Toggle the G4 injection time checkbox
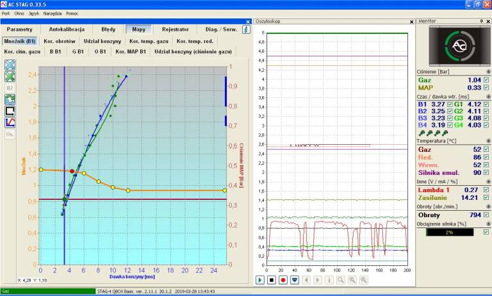The width and height of the screenshot is (492, 296). pyautogui.click(x=486, y=125)
